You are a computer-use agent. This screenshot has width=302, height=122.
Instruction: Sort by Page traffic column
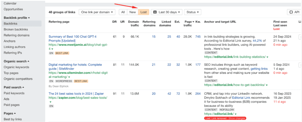189,24
